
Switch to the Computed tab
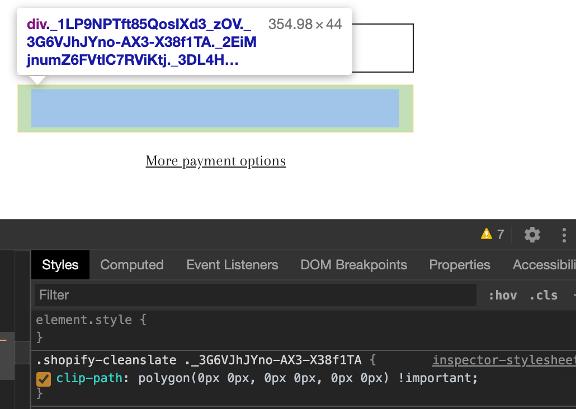click(131, 264)
